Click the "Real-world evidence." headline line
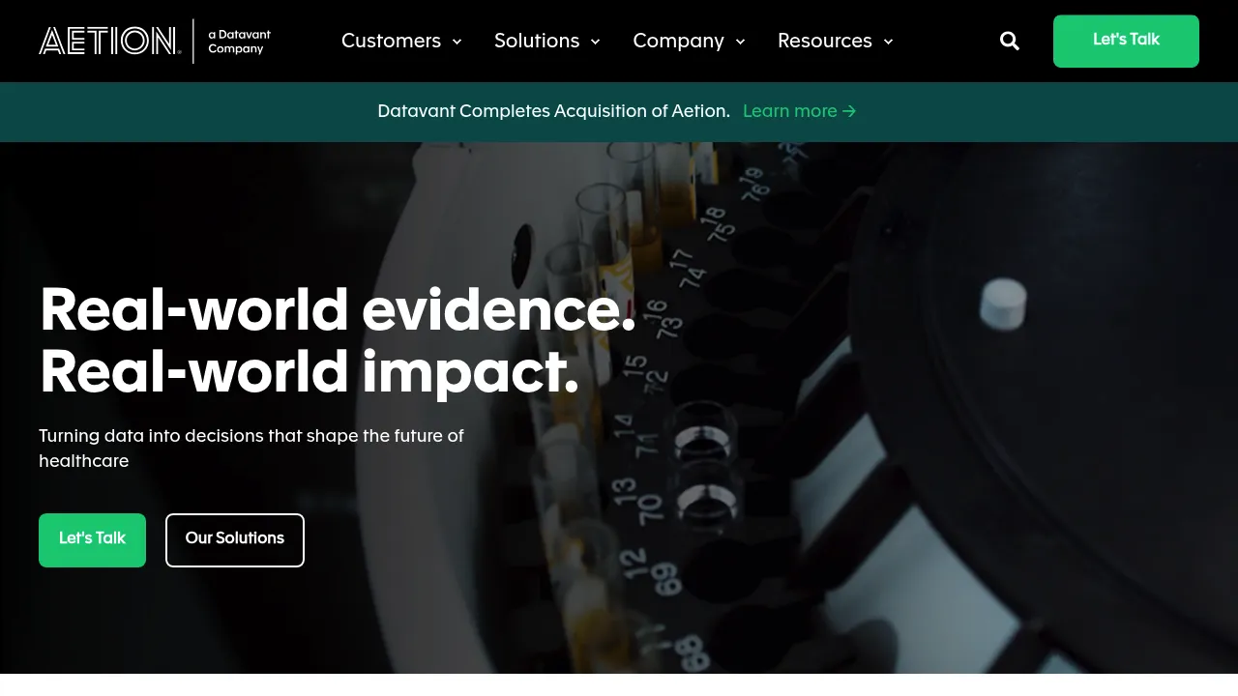The image size is (1238, 696). click(x=338, y=311)
